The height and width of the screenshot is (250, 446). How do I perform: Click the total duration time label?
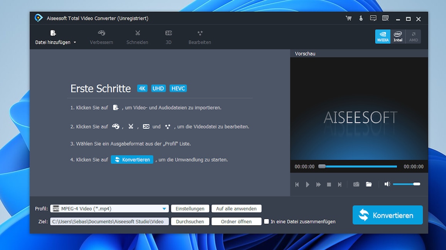tap(414, 167)
